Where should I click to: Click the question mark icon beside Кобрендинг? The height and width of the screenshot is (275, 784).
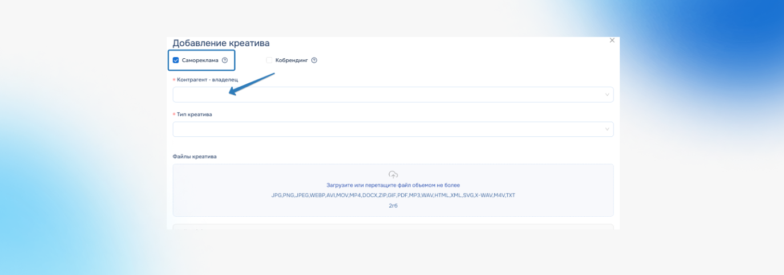point(314,60)
